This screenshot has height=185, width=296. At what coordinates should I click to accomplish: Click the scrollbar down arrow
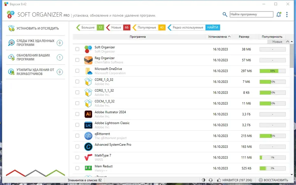tap(292, 175)
